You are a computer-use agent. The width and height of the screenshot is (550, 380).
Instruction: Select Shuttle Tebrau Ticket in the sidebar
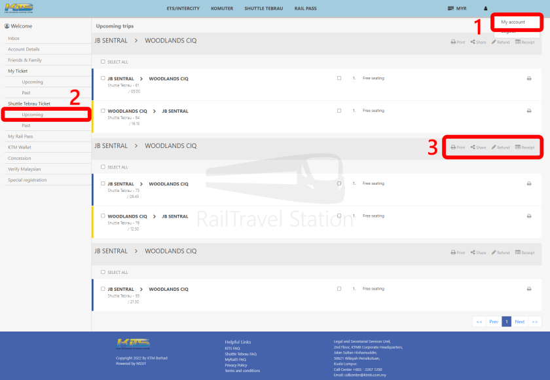pos(29,104)
